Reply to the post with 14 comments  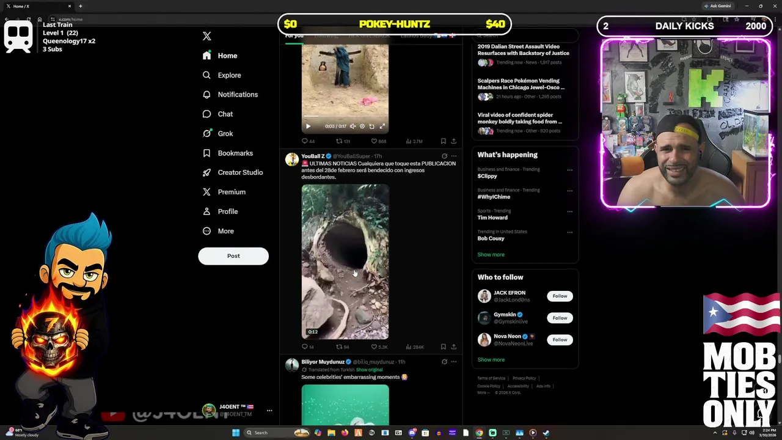308,346
